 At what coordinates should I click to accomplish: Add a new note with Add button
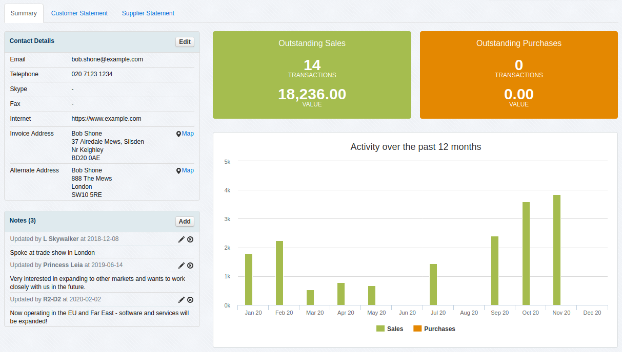pyautogui.click(x=185, y=222)
